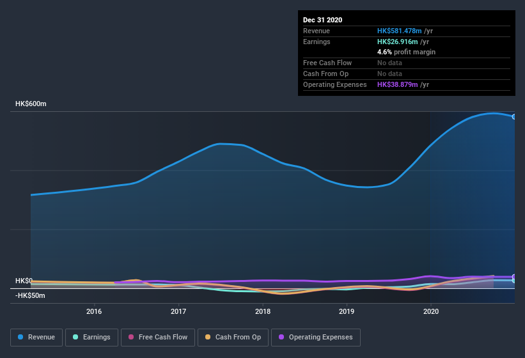Click the Cash From Op tooltip row label
The image size is (525, 358).
(x=325, y=74)
